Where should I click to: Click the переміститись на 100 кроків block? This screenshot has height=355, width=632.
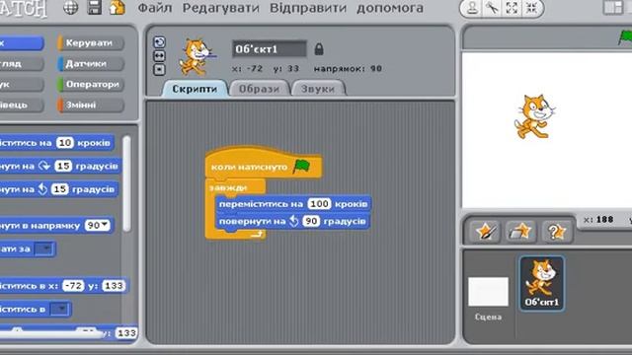pos(293,204)
